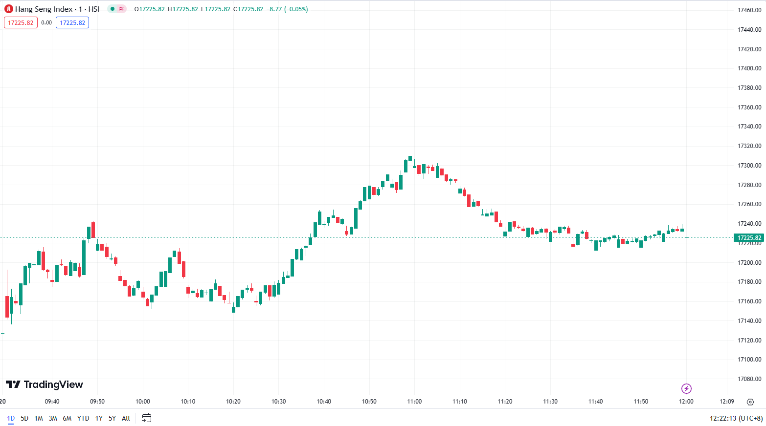Choose the YTD time range
Screen dimensions: 766x426
(83, 418)
